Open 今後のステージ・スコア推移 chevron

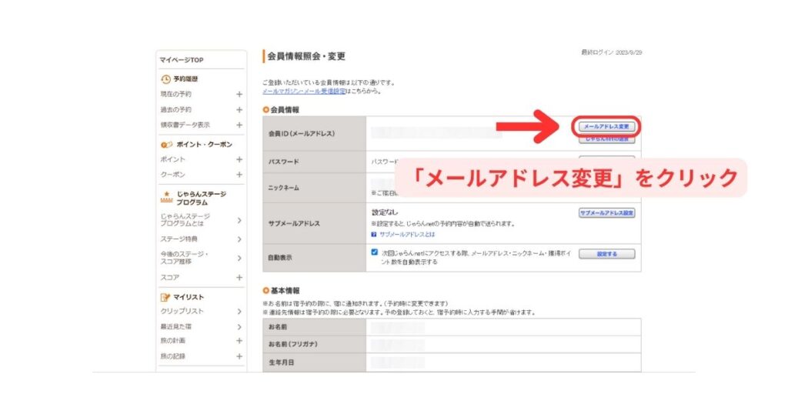click(239, 258)
